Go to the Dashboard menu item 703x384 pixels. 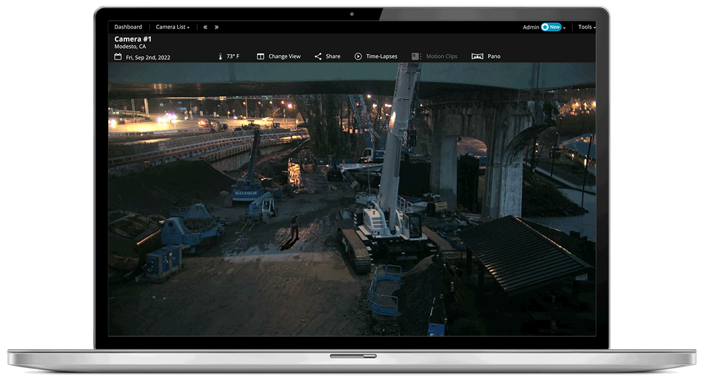click(x=128, y=26)
